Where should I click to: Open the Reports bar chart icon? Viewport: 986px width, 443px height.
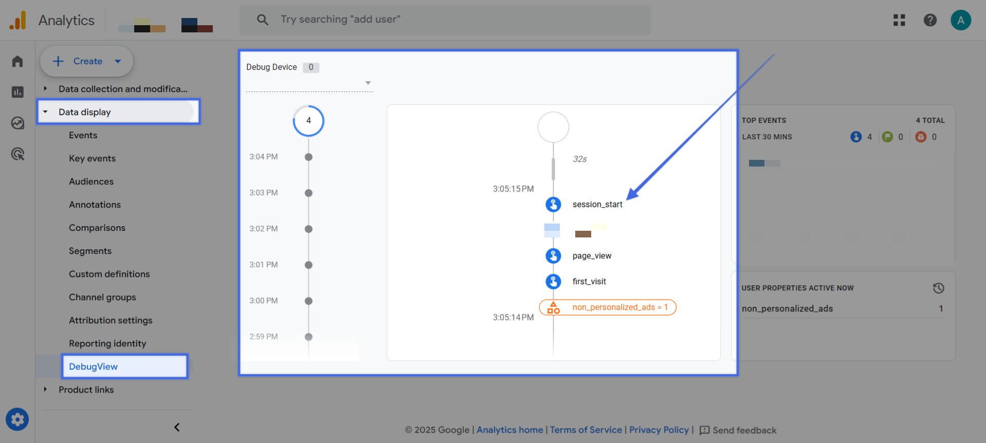17,92
